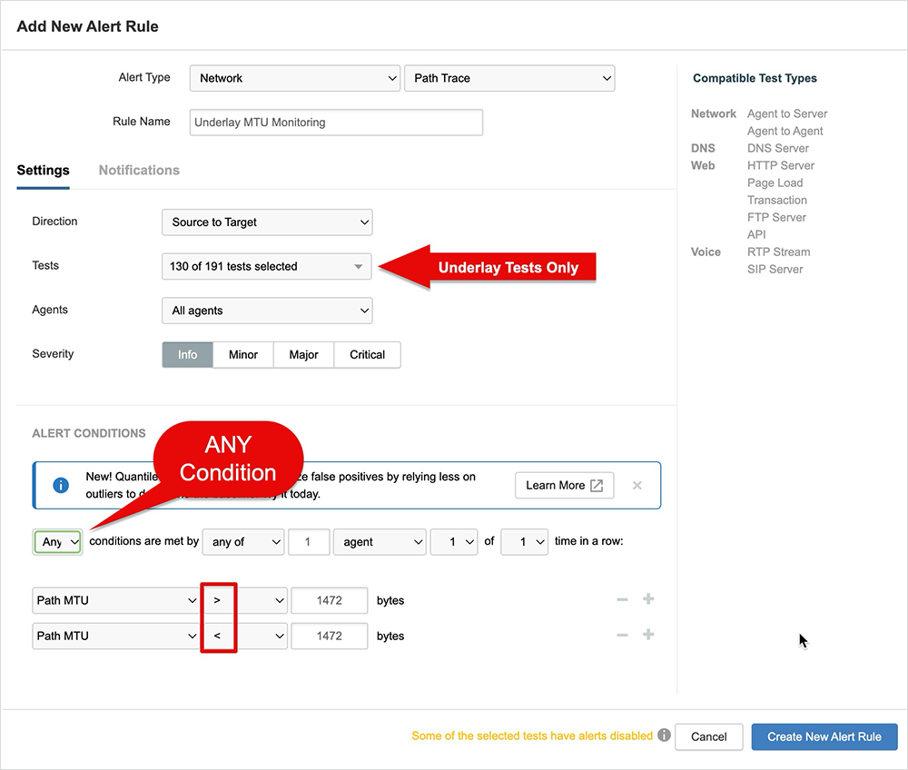The width and height of the screenshot is (908, 770).
Task: Set severity to Minor
Action: coord(243,355)
